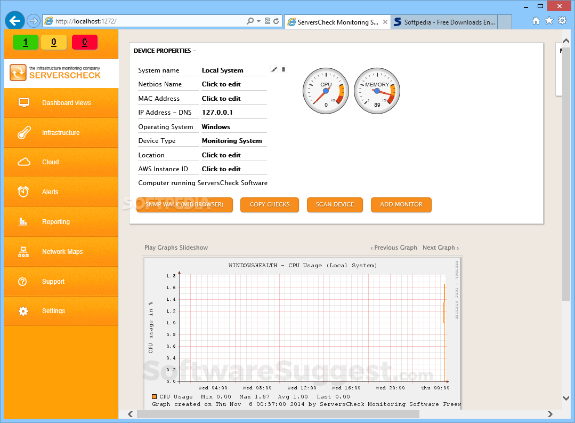Screen dimensions: 575x423
Task: Select the Reporting bar chart icon
Action: pos(23,221)
